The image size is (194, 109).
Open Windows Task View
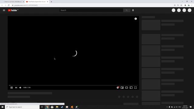42,107
